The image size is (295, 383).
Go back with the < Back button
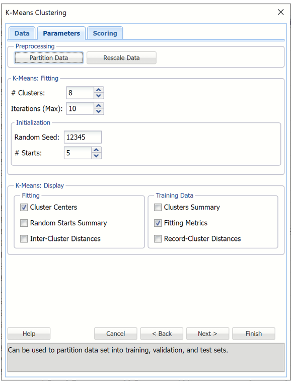162,334
